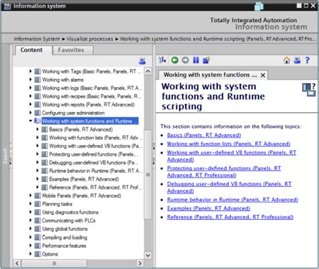Image resolution: width=319 pixels, height=269 pixels.
Task: Open Working with function lists link
Action: [x=229, y=144]
